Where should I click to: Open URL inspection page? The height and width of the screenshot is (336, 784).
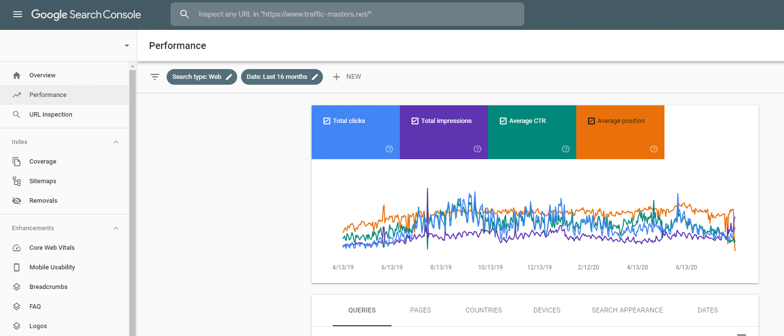point(64,115)
